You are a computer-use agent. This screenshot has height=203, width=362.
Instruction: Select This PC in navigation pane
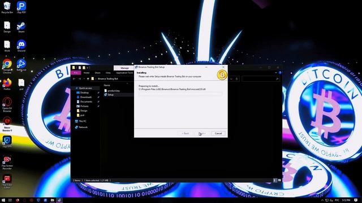tap(82, 121)
